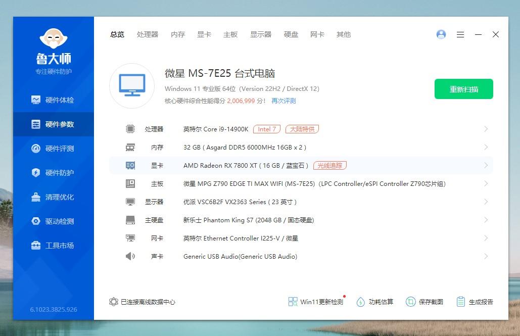The height and width of the screenshot is (336, 520).
Task: Click the 主硬盘 disk drive icon
Action: 130,220
